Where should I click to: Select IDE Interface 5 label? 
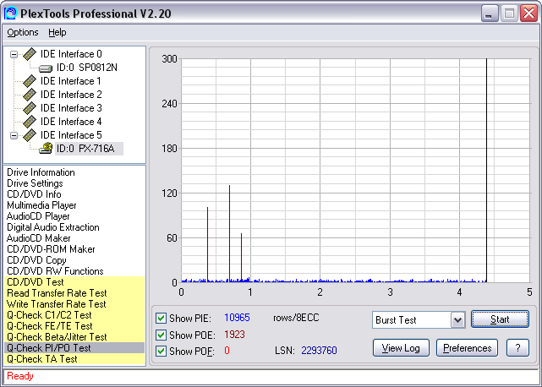point(71,134)
